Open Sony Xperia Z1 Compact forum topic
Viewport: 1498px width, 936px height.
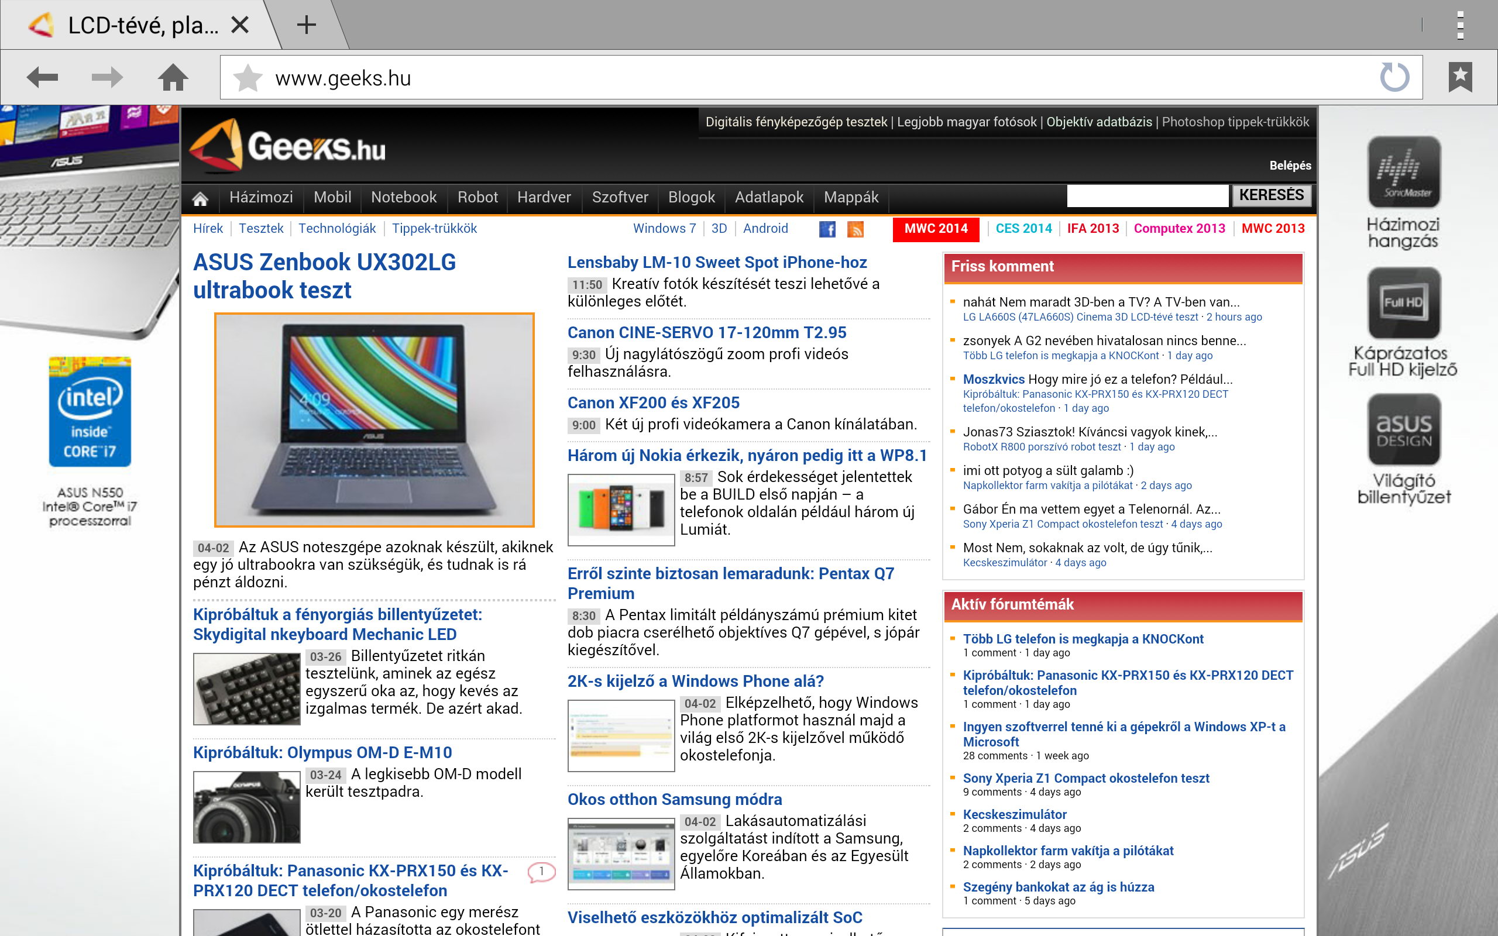click(x=1087, y=779)
